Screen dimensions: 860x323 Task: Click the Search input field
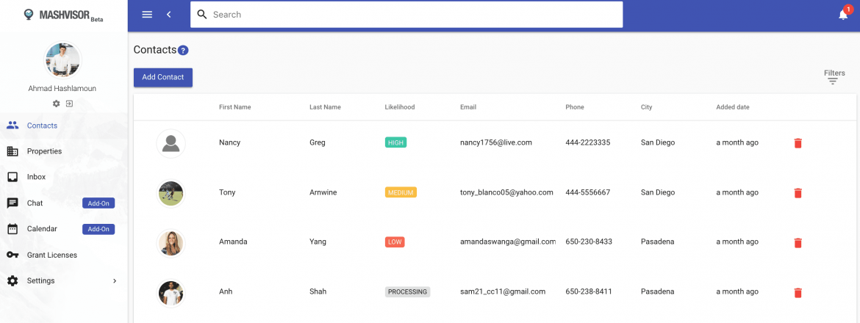click(412, 15)
